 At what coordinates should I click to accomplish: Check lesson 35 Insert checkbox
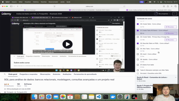click(x=138, y=54)
